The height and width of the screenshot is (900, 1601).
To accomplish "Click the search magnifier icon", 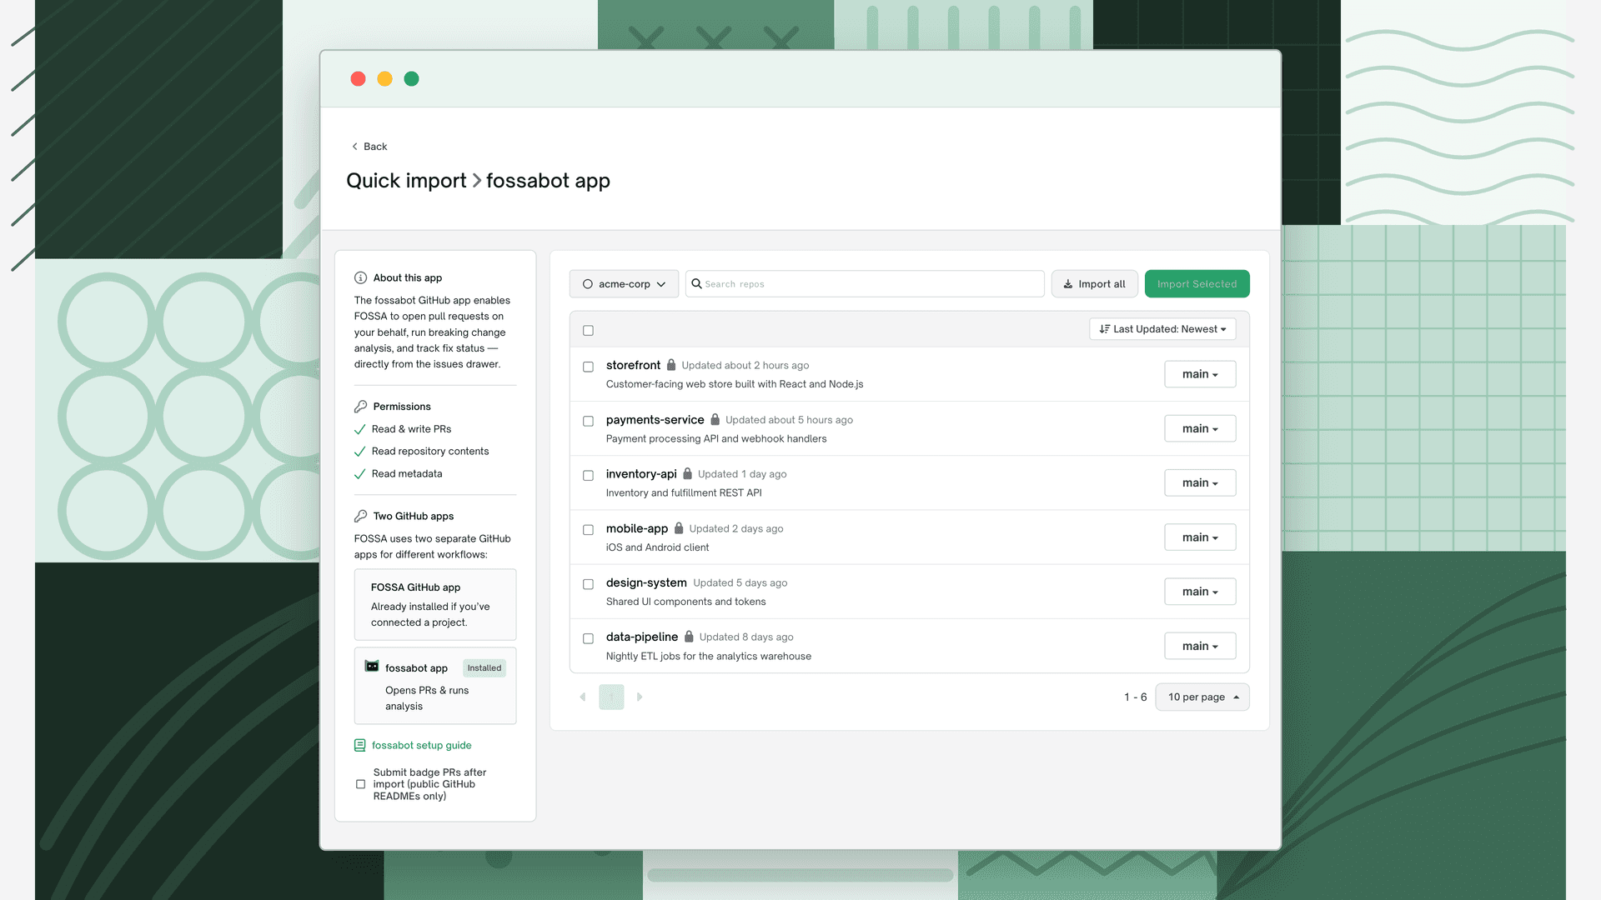I will 696,283.
